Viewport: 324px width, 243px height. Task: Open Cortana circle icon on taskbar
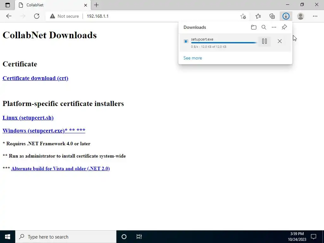(x=124, y=237)
